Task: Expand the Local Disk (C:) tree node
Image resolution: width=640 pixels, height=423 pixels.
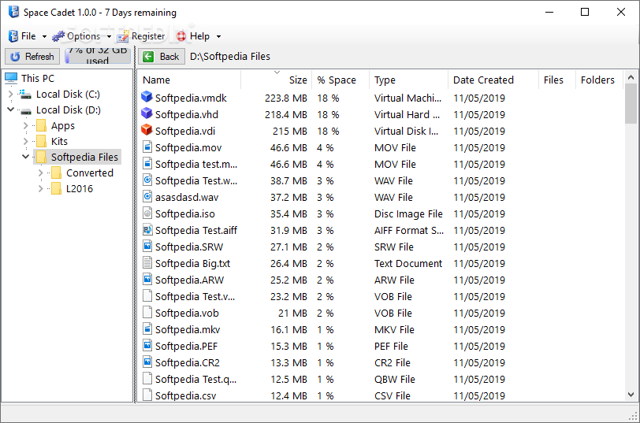Action: pos(10,95)
